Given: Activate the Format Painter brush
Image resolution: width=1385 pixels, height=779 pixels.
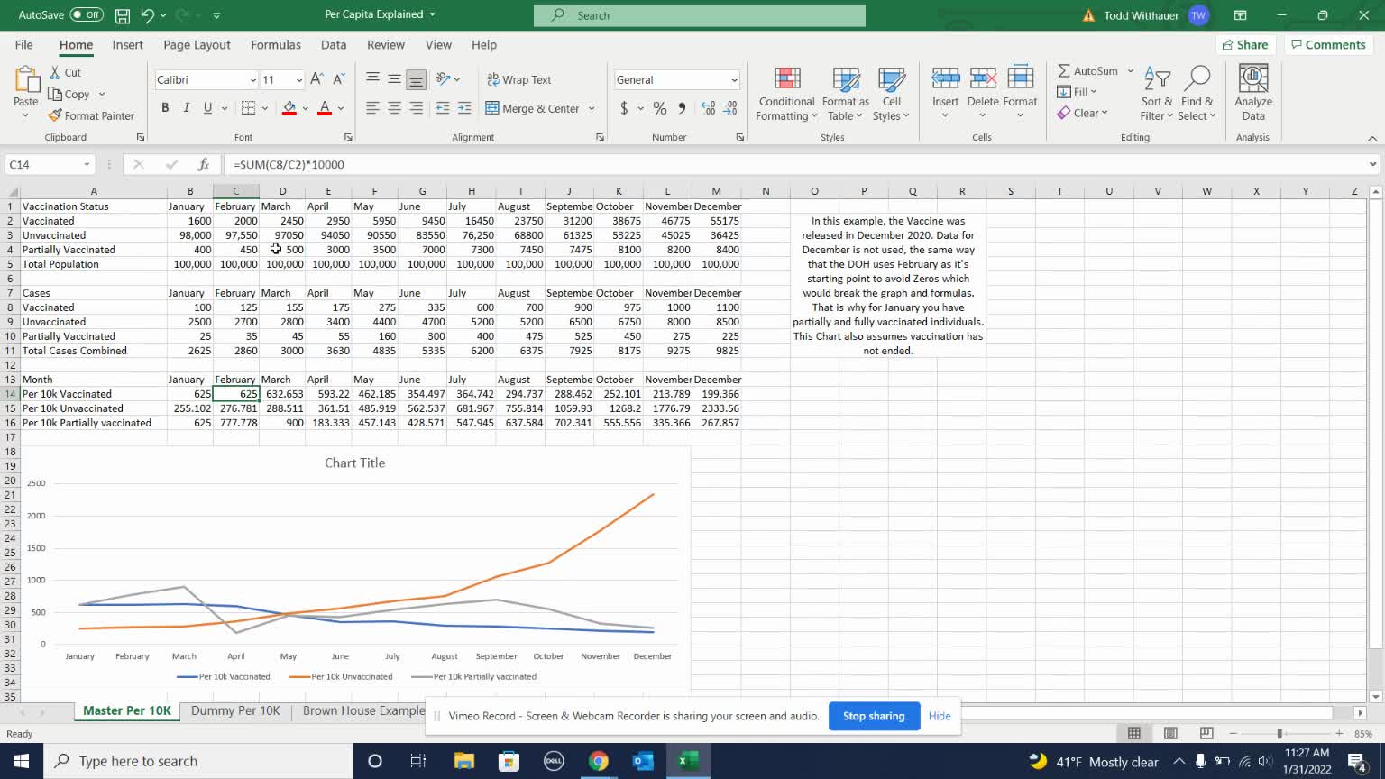Looking at the screenshot, I should 91,115.
